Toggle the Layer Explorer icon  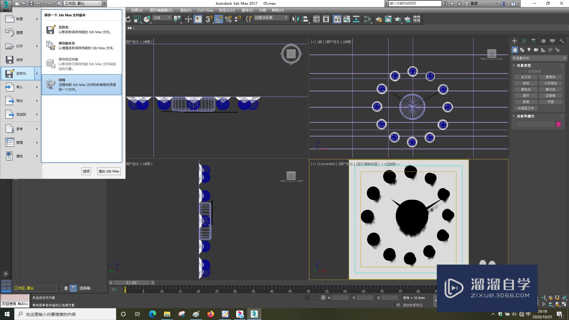(326, 19)
